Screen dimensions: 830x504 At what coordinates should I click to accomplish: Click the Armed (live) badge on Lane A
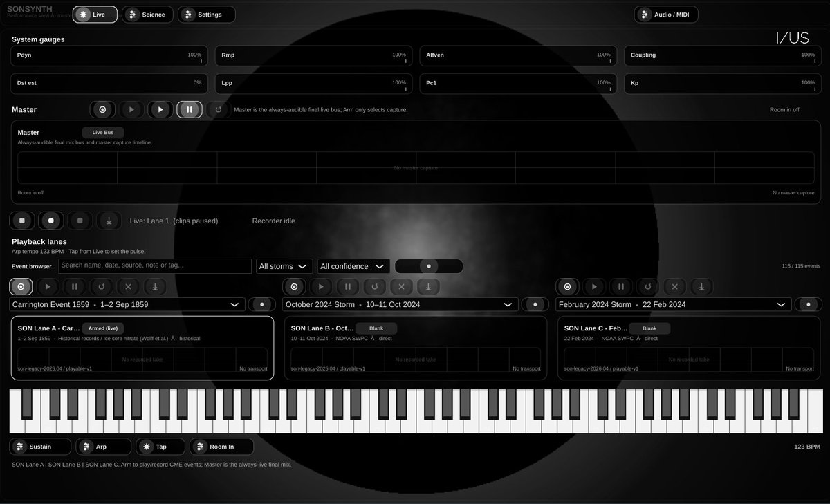(x=103, y=328)
